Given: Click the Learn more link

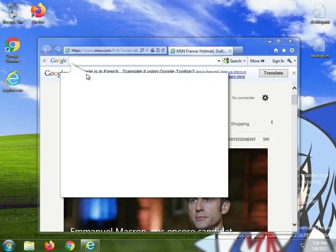Looking at the screenshot, I should pyautogui.click(x=237, y=77).
